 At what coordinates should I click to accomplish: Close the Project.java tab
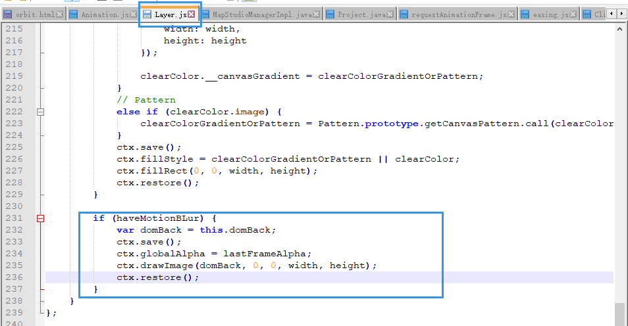[x=390, y=14]
